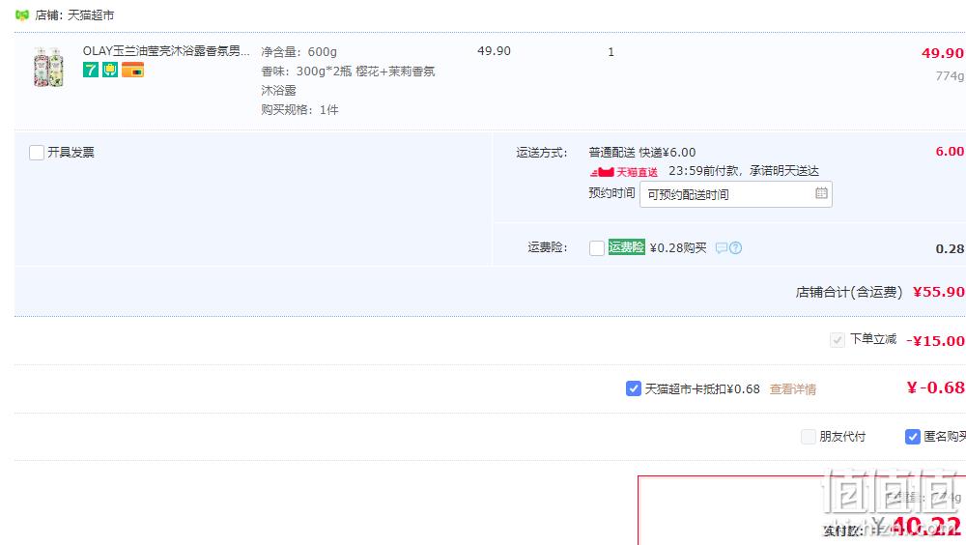Open the 查看详情 details link
This screenshot has height=545, width=966.
tap(793, 389)
